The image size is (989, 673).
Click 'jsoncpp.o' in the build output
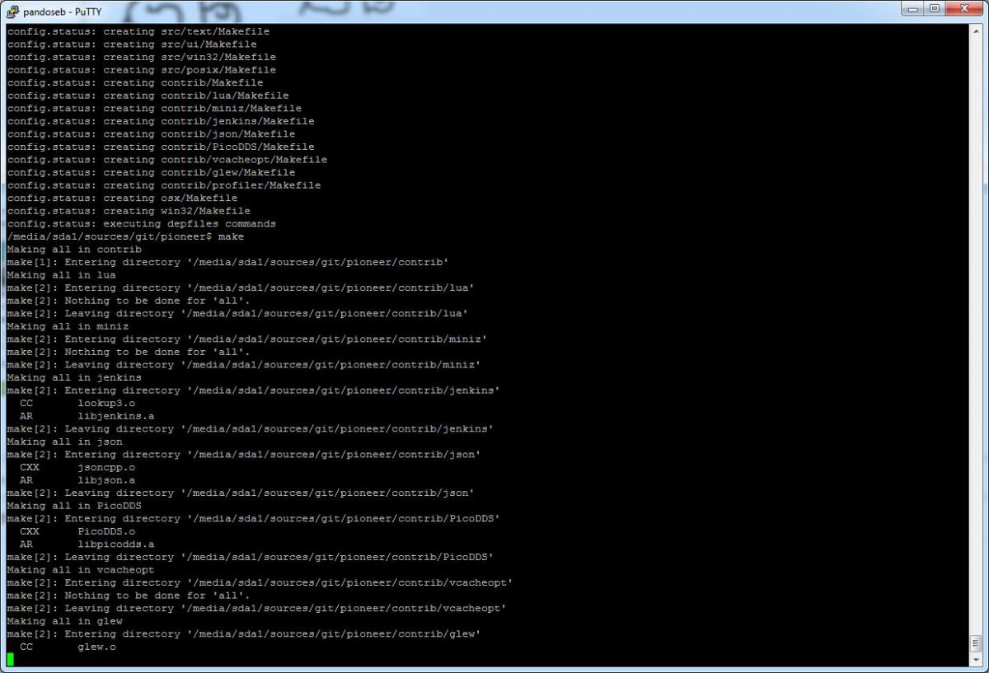tap(105, 467)
